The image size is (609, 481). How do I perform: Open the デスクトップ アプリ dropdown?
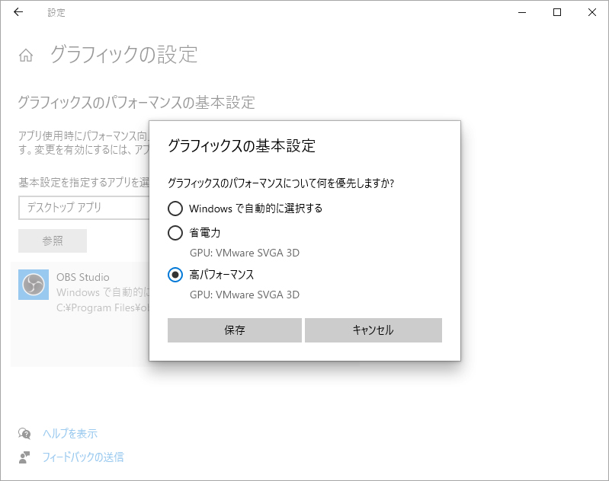click(84, 207)
